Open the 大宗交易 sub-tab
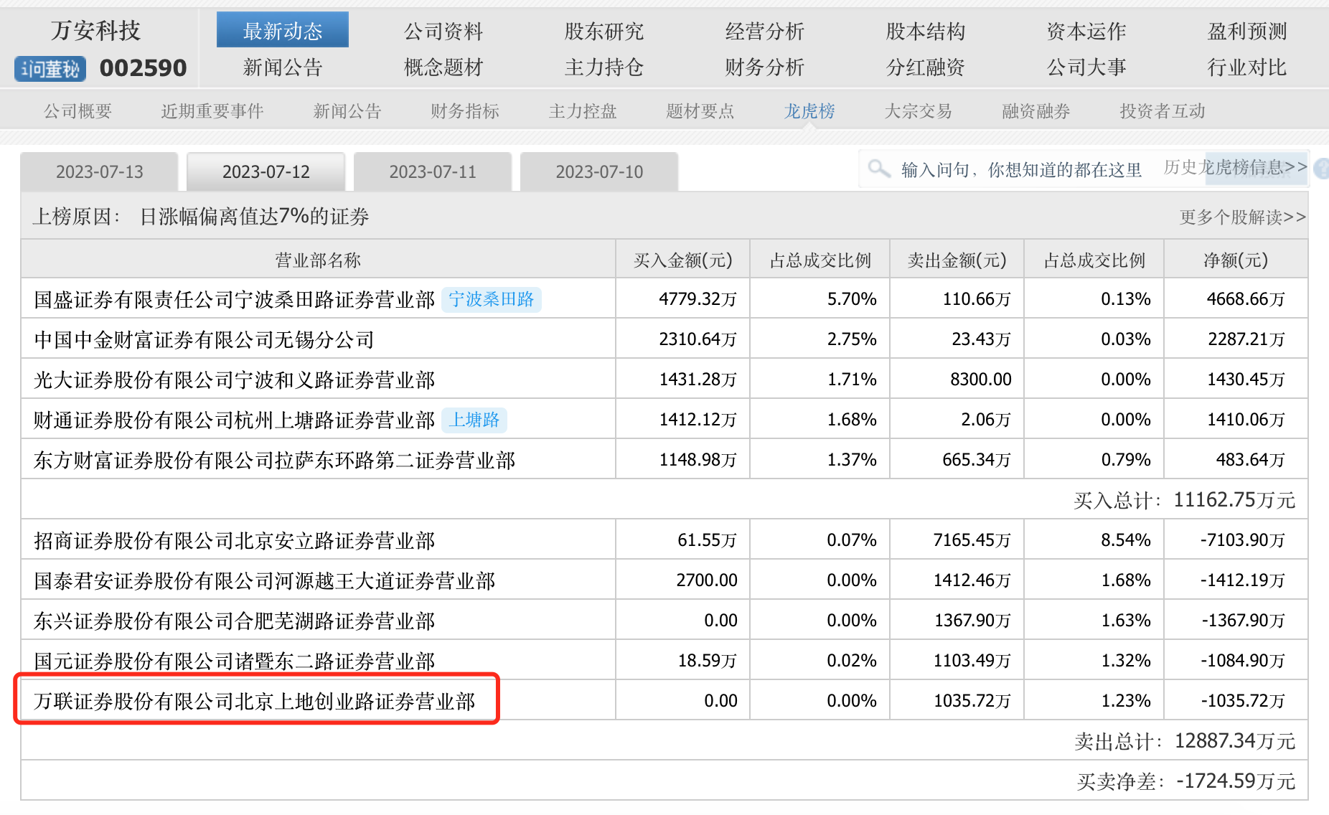The height and width of the screenshot is (815, 1329). coord(919,111)
